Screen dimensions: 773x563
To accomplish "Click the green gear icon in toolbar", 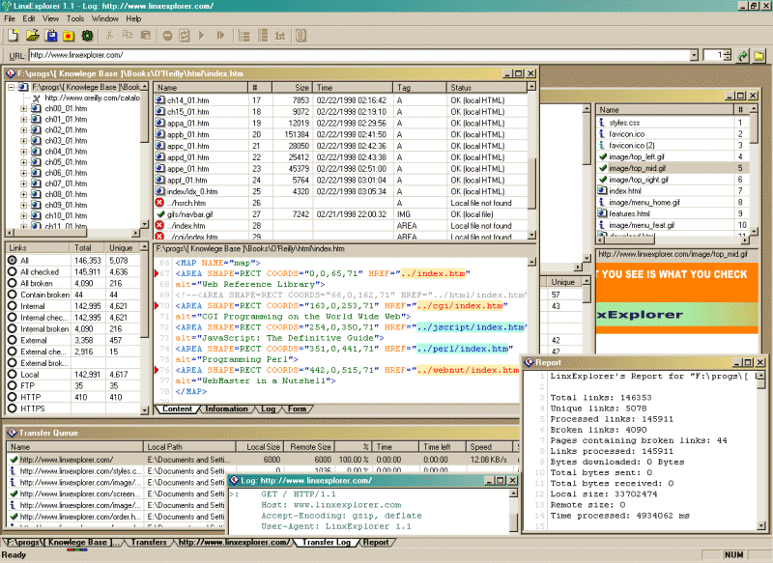I will (87, 36).
